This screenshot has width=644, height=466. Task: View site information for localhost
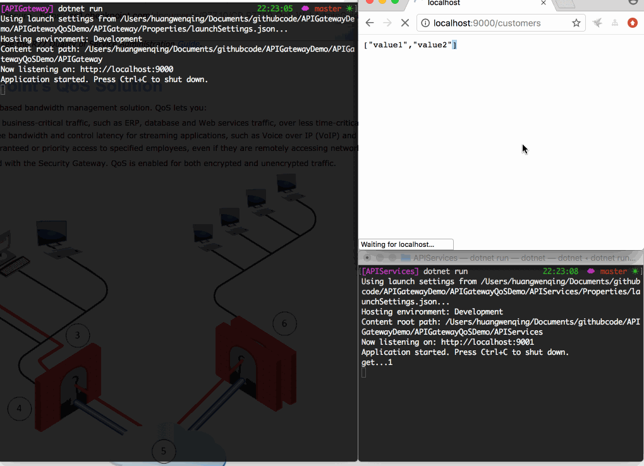coord(425,23)
